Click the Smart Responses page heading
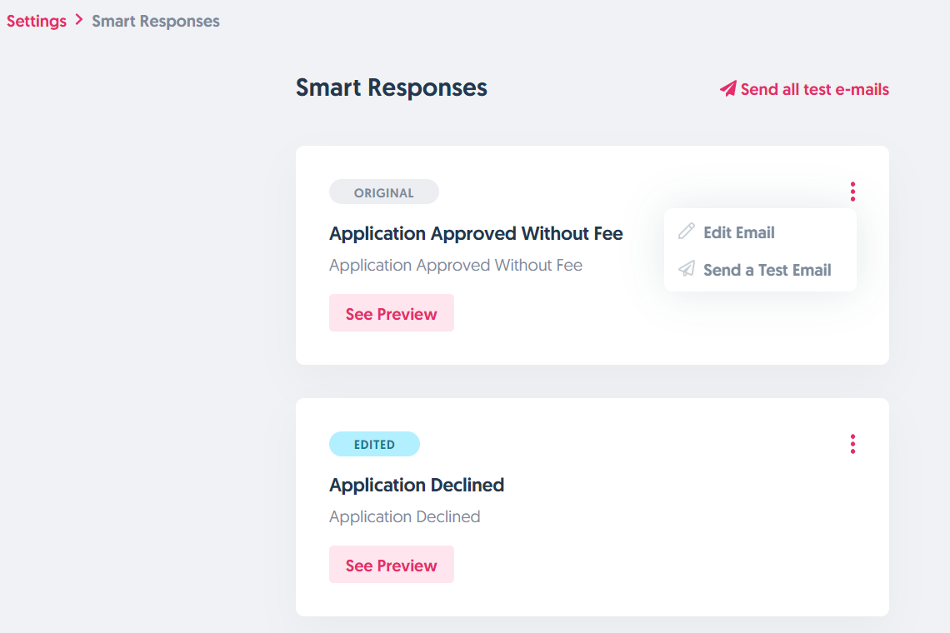Image resolution: width=950 pixels, height=633 pixels. (391, 87)
